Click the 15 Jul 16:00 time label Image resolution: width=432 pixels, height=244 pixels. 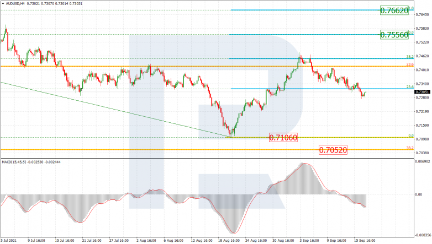pyautogui.click(x=64, y=241)
